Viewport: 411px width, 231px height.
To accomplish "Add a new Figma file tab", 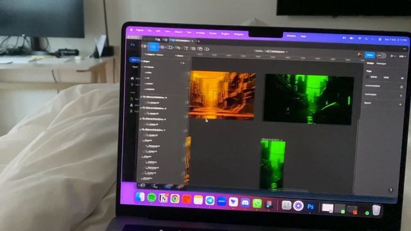I will [x=198, y=41].
